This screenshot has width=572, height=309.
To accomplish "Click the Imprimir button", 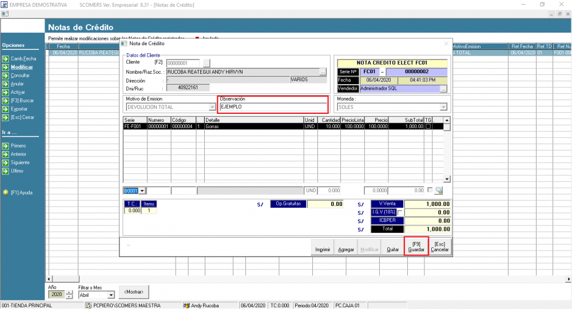I will pyautogui.click(x=323, y=246).
